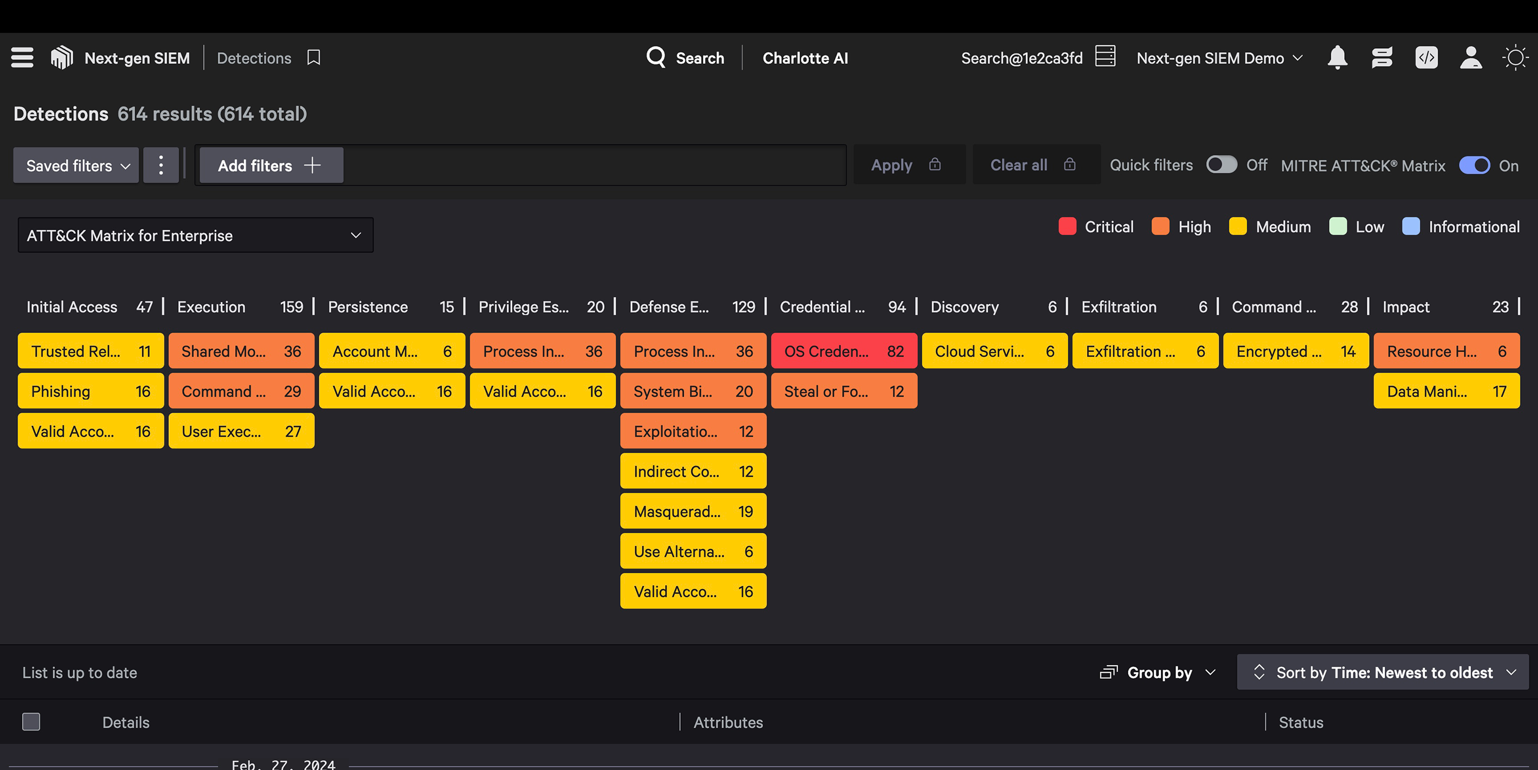
Task: Turn off the MITRE ATT&CK Matrix toggle
Action: (1474, 165)
